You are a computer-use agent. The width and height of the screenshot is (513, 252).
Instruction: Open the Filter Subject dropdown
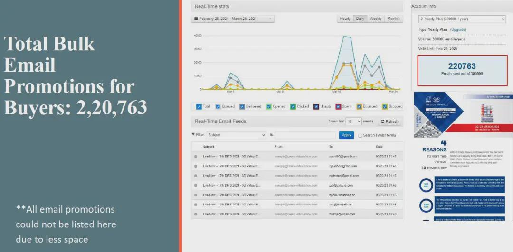tap(236, 135)
